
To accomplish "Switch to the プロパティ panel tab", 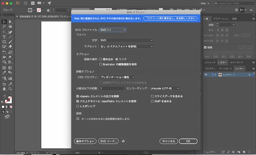I will pyautogui.click(x=210, y=69).
